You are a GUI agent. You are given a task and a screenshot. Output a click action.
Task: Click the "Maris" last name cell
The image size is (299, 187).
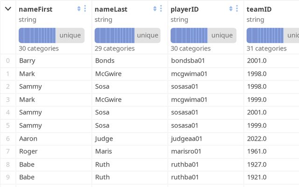(x=104, y=151)
